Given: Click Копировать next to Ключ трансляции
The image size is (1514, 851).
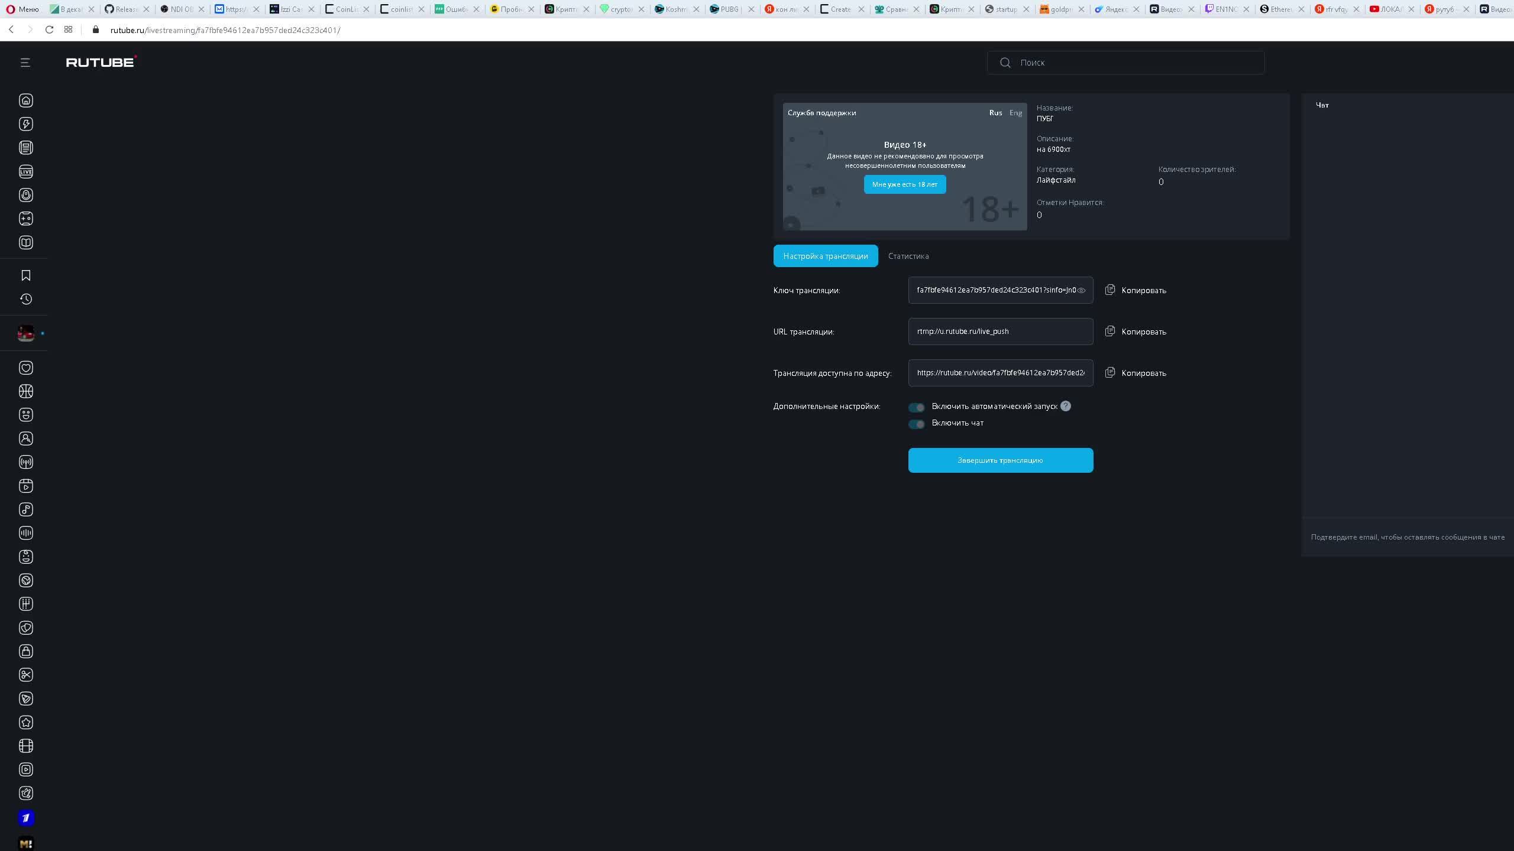Looking at the screenshot, I should pos(1143,290).
